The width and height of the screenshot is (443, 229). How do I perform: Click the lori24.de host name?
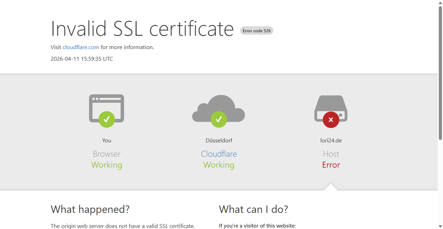[331, 141]
